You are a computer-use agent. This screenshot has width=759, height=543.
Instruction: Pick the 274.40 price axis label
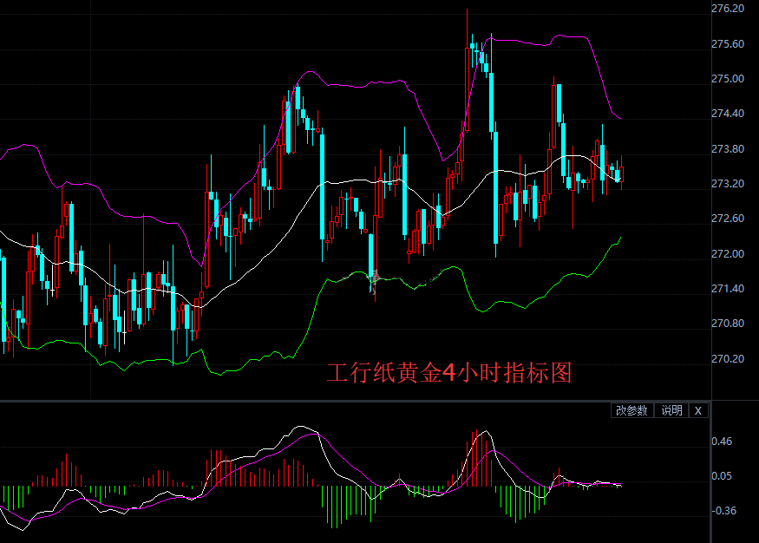pyautogui.click(x=727, y=114)
